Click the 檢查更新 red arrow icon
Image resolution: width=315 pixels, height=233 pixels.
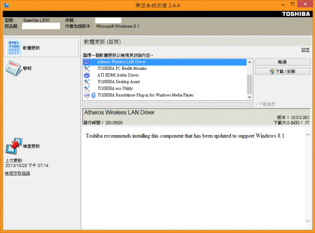pos(14,146)
